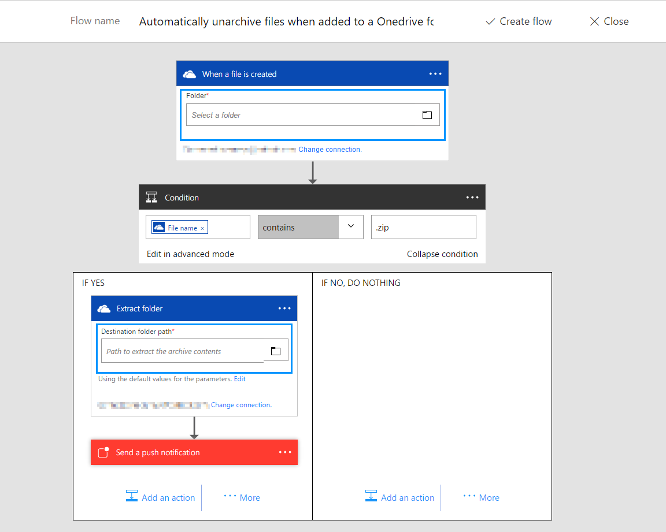This screenshot has width=666, height=532.
Task: Click the Add an action icon under IF YES
Action: (132, 496)
